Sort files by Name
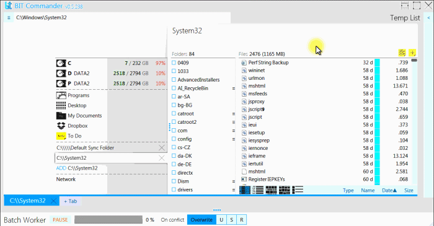The height and width of the screenshot is (226, 434). 368,190
